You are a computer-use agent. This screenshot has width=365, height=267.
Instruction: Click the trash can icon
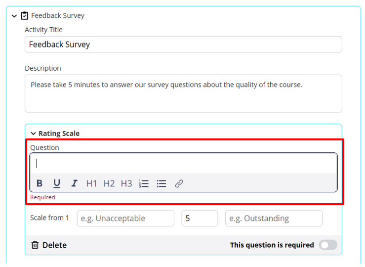pos(35,245)
